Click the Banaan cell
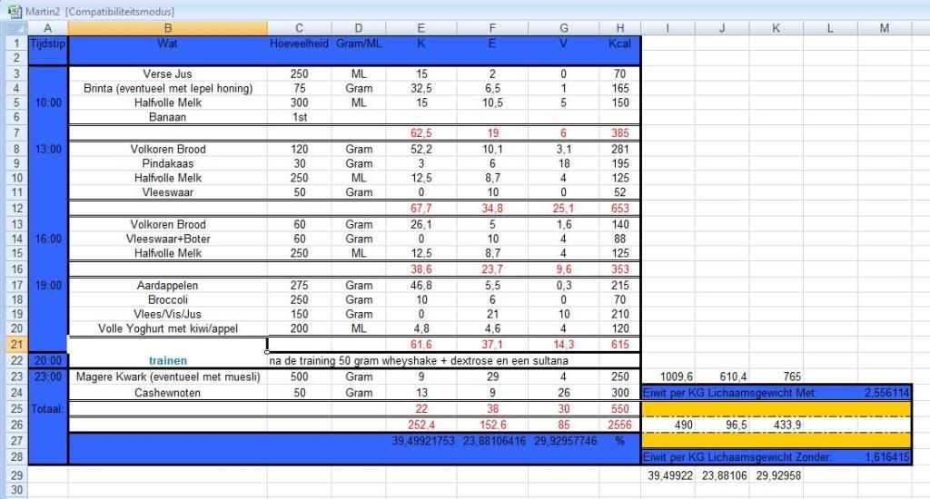Image resolution: width=930 pixels, height=499 pixels. pos(167,117)
